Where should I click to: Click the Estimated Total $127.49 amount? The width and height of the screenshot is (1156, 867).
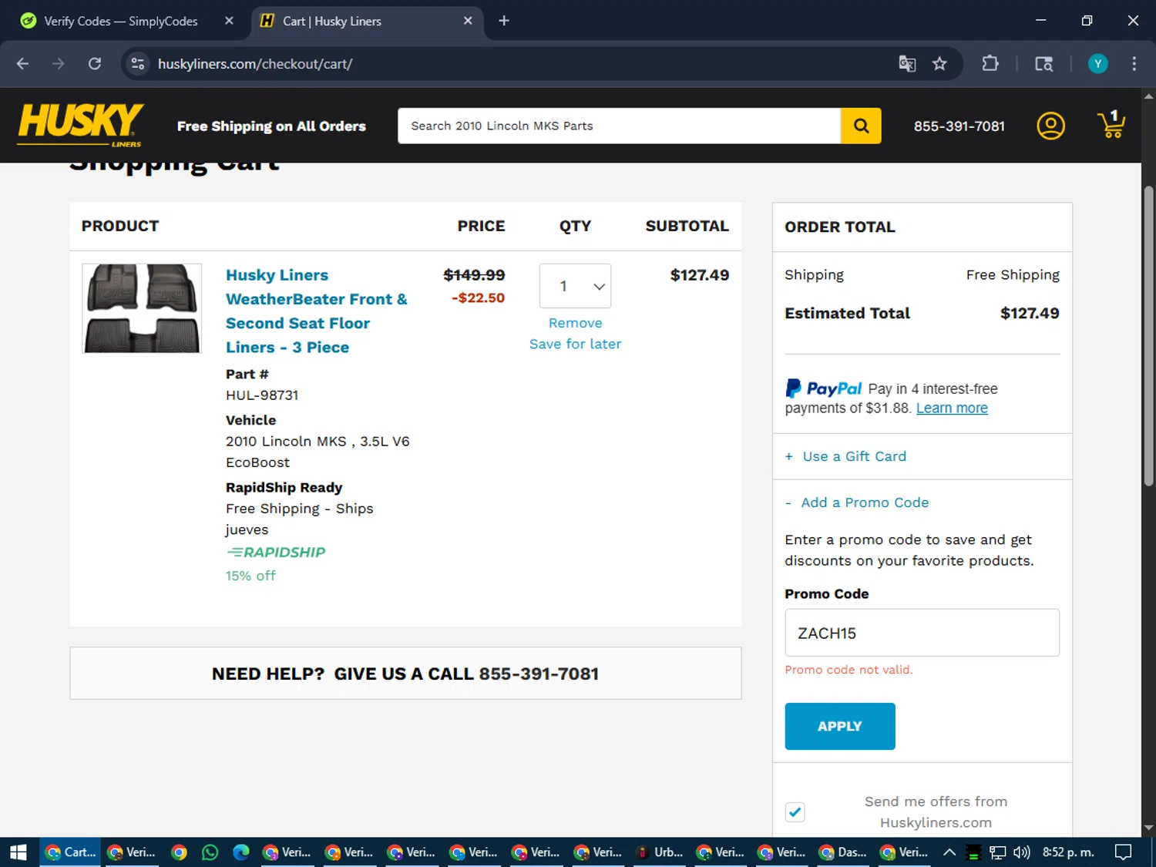pos(1030,313)
